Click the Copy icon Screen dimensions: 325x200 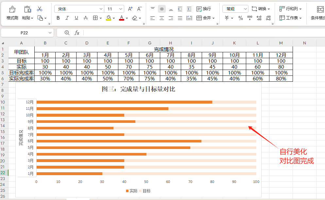coord(40,18)
